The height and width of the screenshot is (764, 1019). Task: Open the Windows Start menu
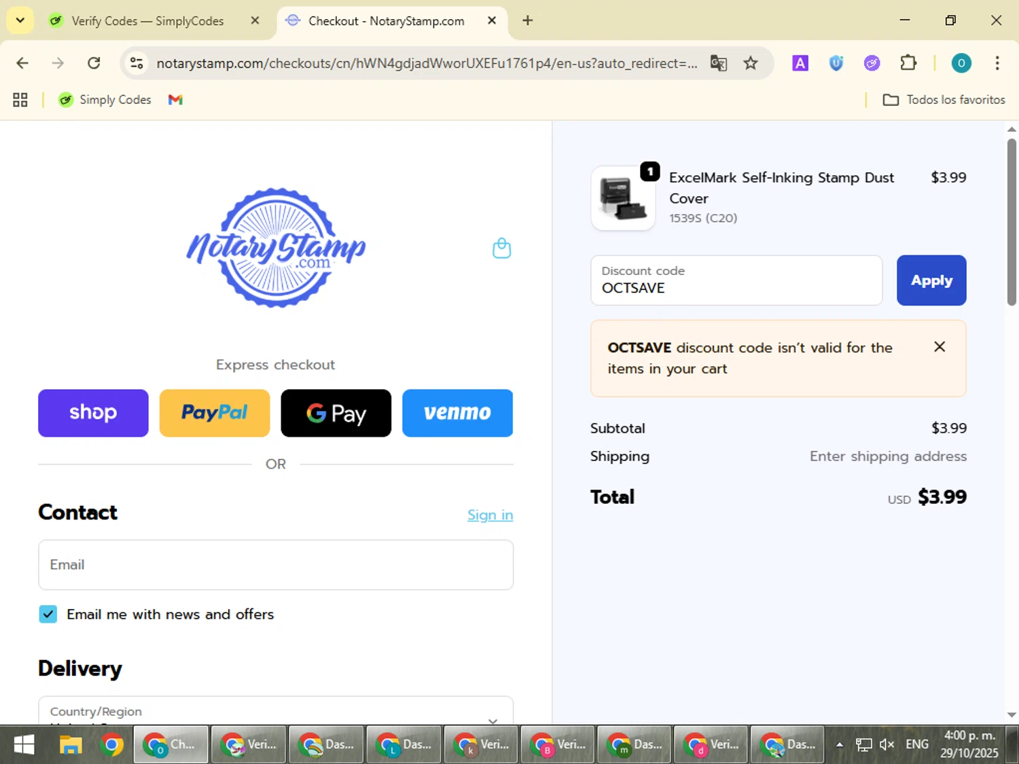coord(24,745)
